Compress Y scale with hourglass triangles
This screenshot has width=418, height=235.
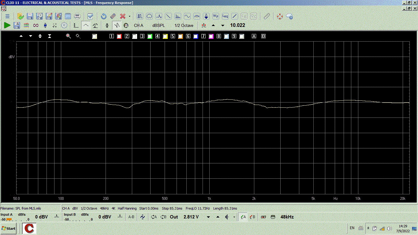(50, 36)
